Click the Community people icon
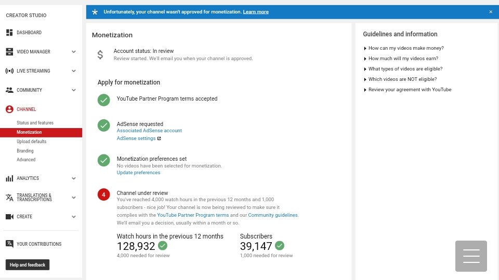 coord(9,90)
